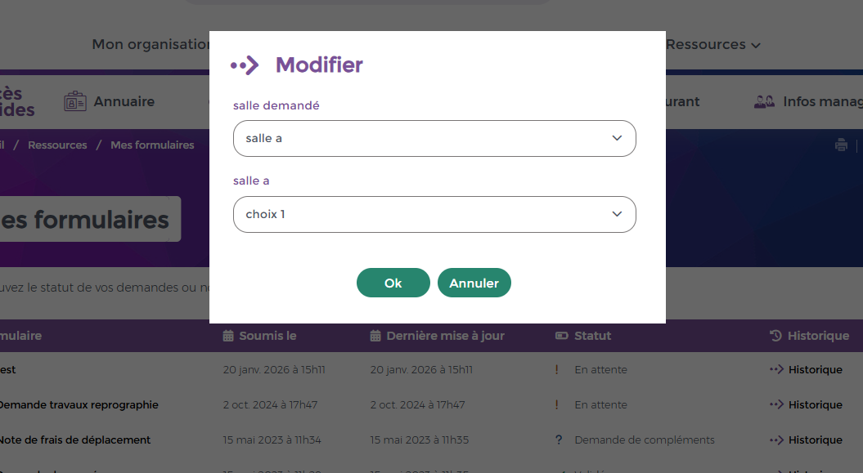
Task: Open the Annuaire tab
Action: click(x=124, y=102)
